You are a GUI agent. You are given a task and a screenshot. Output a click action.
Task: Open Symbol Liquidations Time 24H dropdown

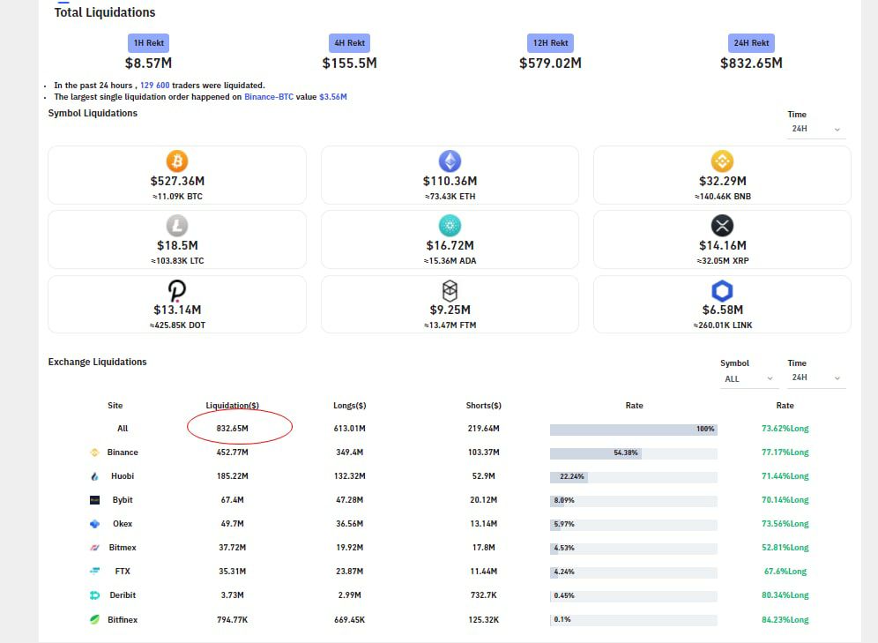coord(815,129)
